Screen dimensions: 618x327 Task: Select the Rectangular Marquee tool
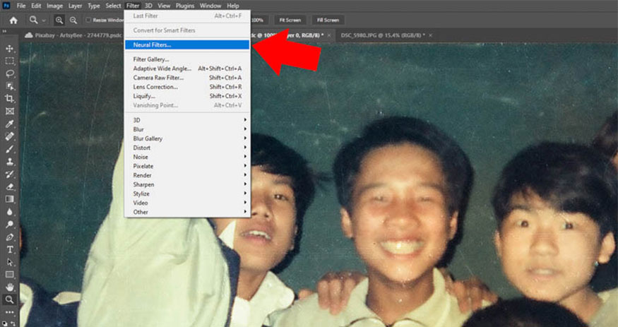[x=9, y=61]
